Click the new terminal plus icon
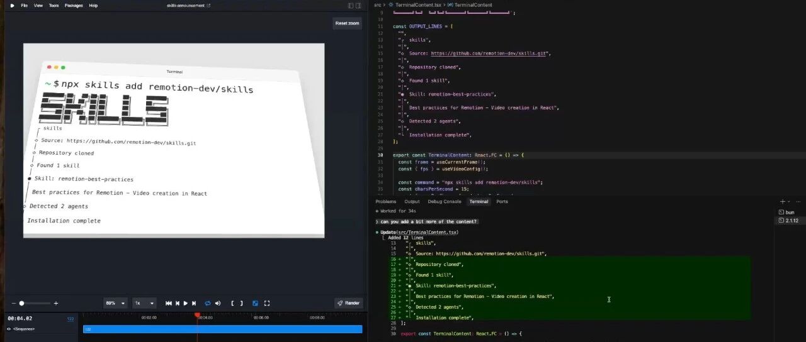The height and width of the screenshot is (342, 806). pos(783,202)
